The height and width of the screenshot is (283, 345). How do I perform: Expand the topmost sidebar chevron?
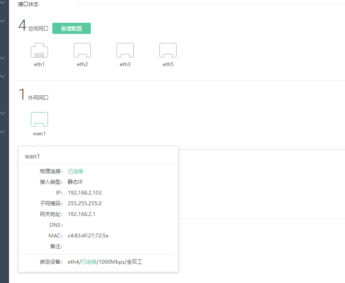click(3, 2)
